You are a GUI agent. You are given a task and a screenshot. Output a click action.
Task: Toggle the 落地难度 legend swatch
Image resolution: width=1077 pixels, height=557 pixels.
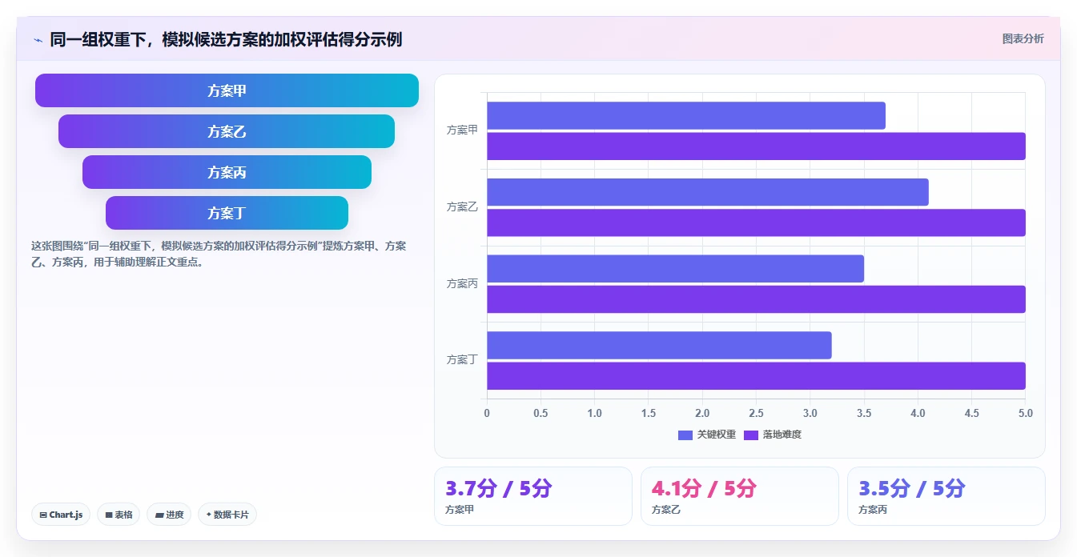coord(751,435)
